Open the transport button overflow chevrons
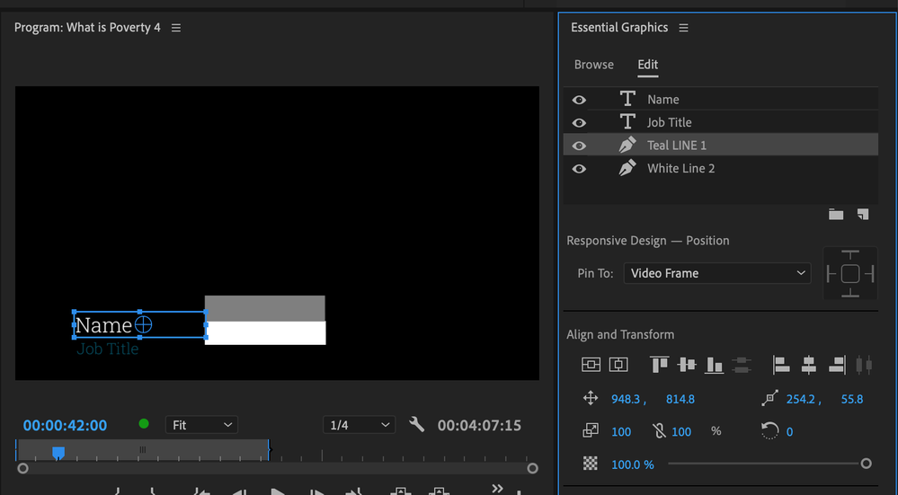 pyautogui.click(x=497, y=488)
